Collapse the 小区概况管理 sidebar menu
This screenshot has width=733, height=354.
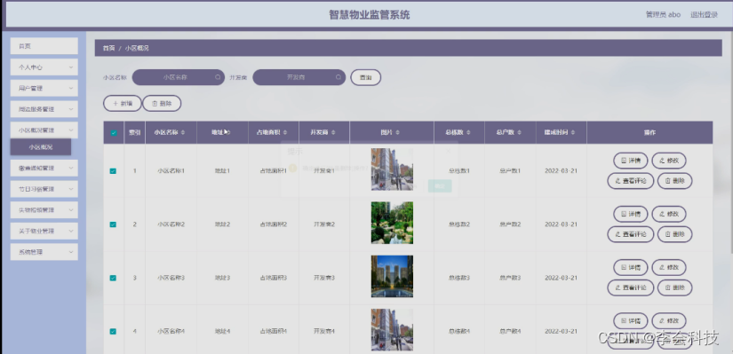point(44,130)
